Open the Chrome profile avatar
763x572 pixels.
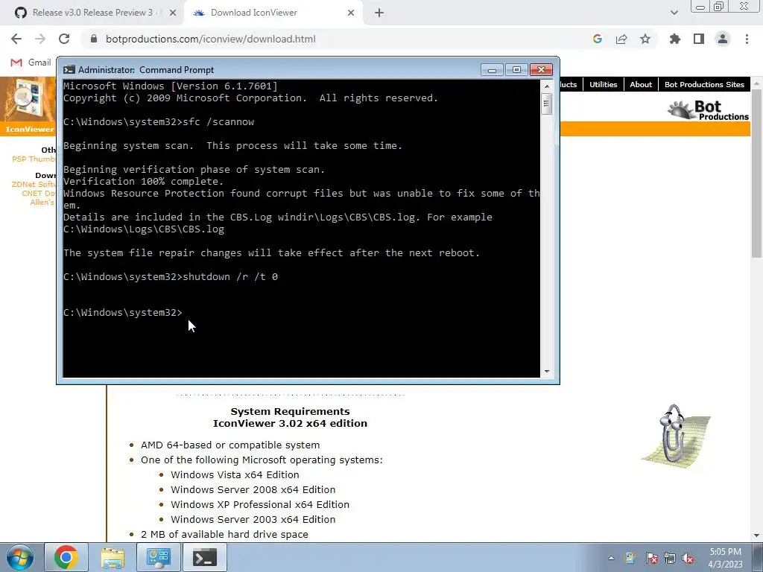[723, 39]
